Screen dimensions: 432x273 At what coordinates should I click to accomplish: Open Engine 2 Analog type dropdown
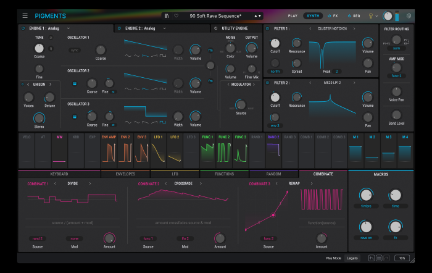165,28
